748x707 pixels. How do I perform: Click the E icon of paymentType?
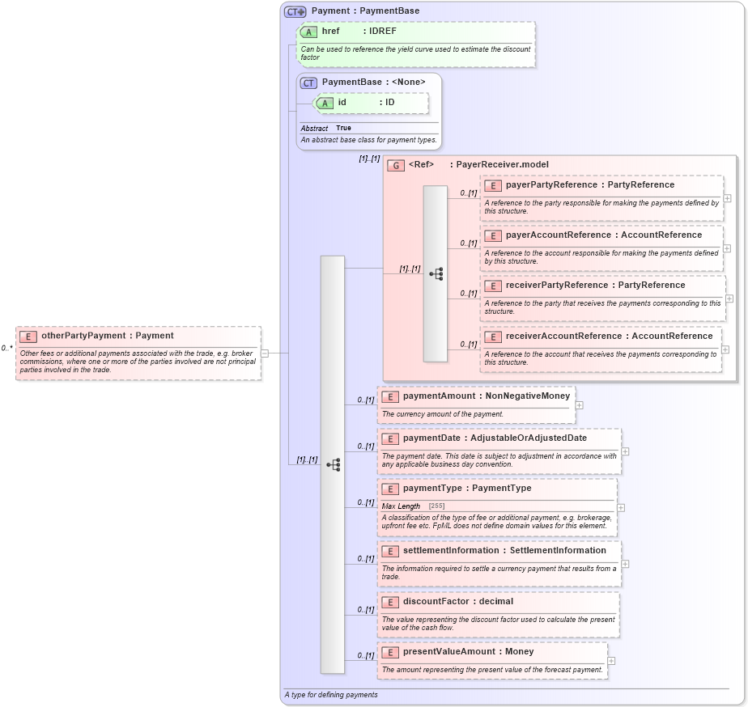pyautogui.click(x=389, y=489)
